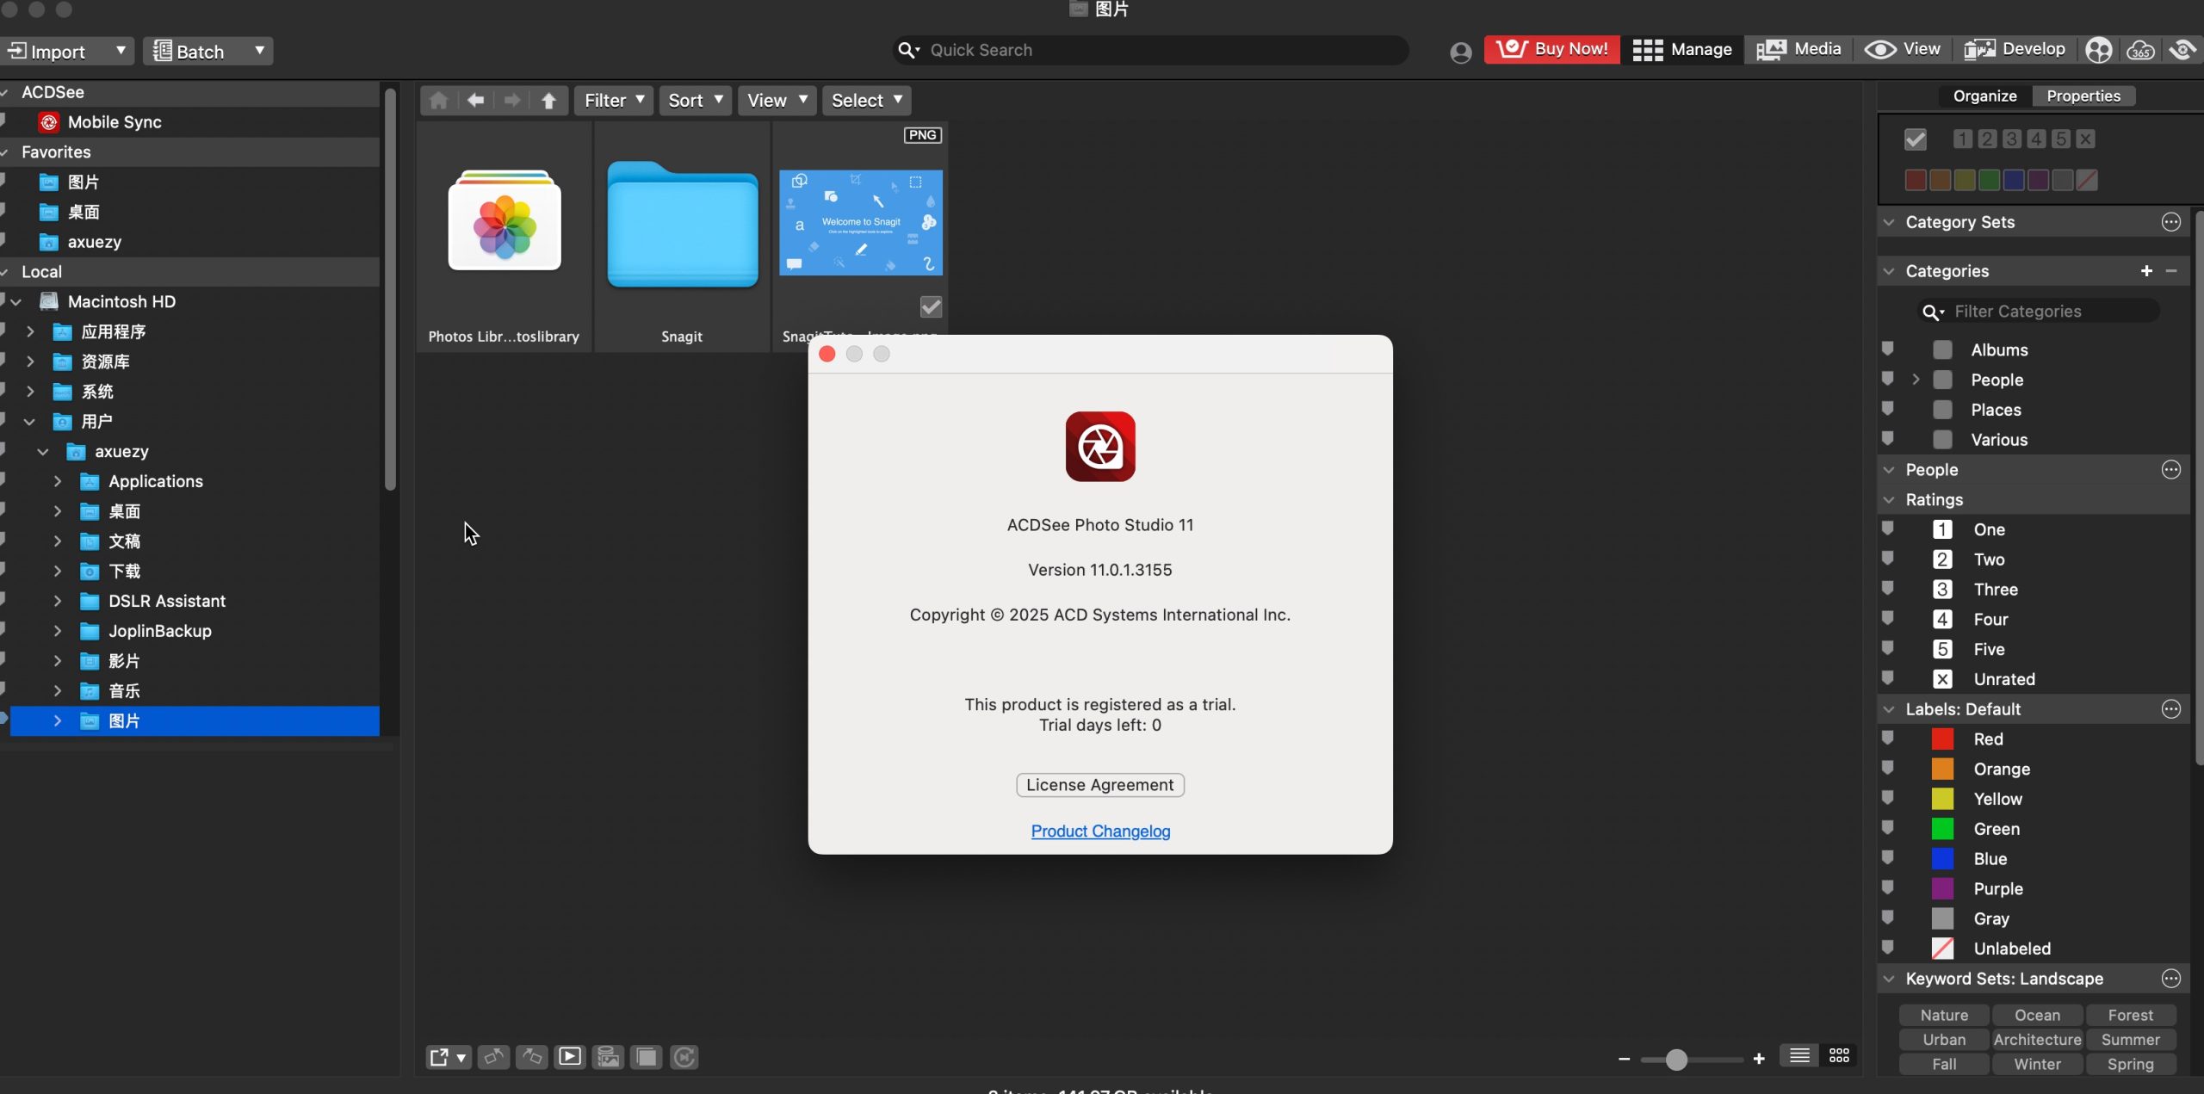2204x1094 pixels.
Task: Open the Dashboard icon beside Develop
Action: coord(2098,50)
